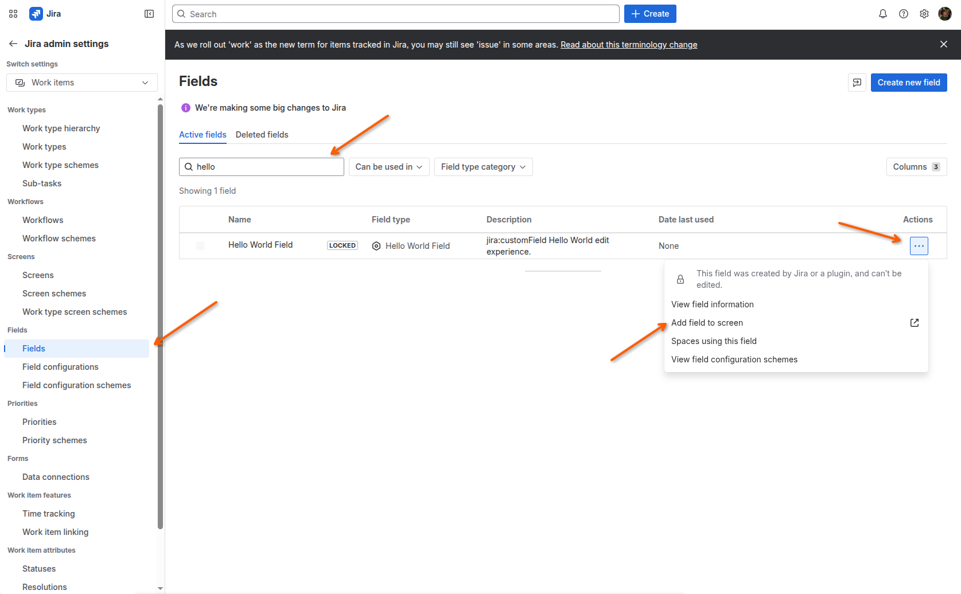The height and width of the screenshot is (594, 961).
Task: Click the Jira logo icon
Action: tap(36, 14)
